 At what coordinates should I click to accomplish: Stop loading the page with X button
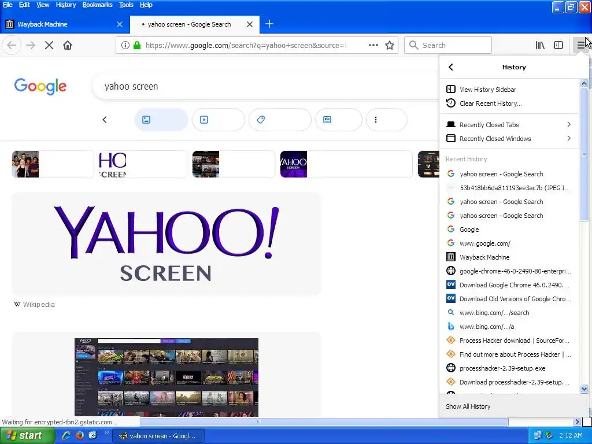tap(49, 45)
